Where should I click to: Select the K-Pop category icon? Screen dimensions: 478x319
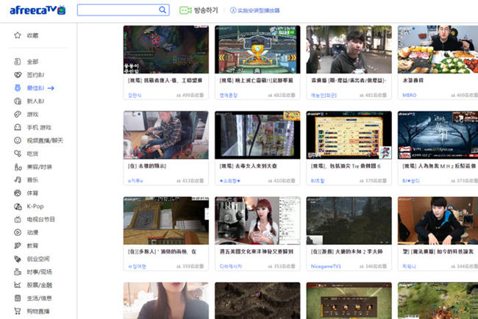(x=18, y=207)
